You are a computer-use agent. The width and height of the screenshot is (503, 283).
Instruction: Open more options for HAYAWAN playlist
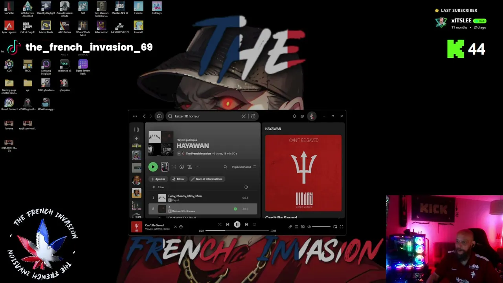pyautogui.click(x=198, y=167)
